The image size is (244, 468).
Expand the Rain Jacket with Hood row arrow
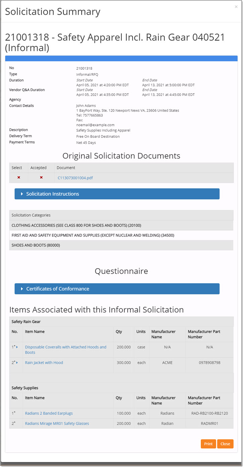[x=17, y=363]
